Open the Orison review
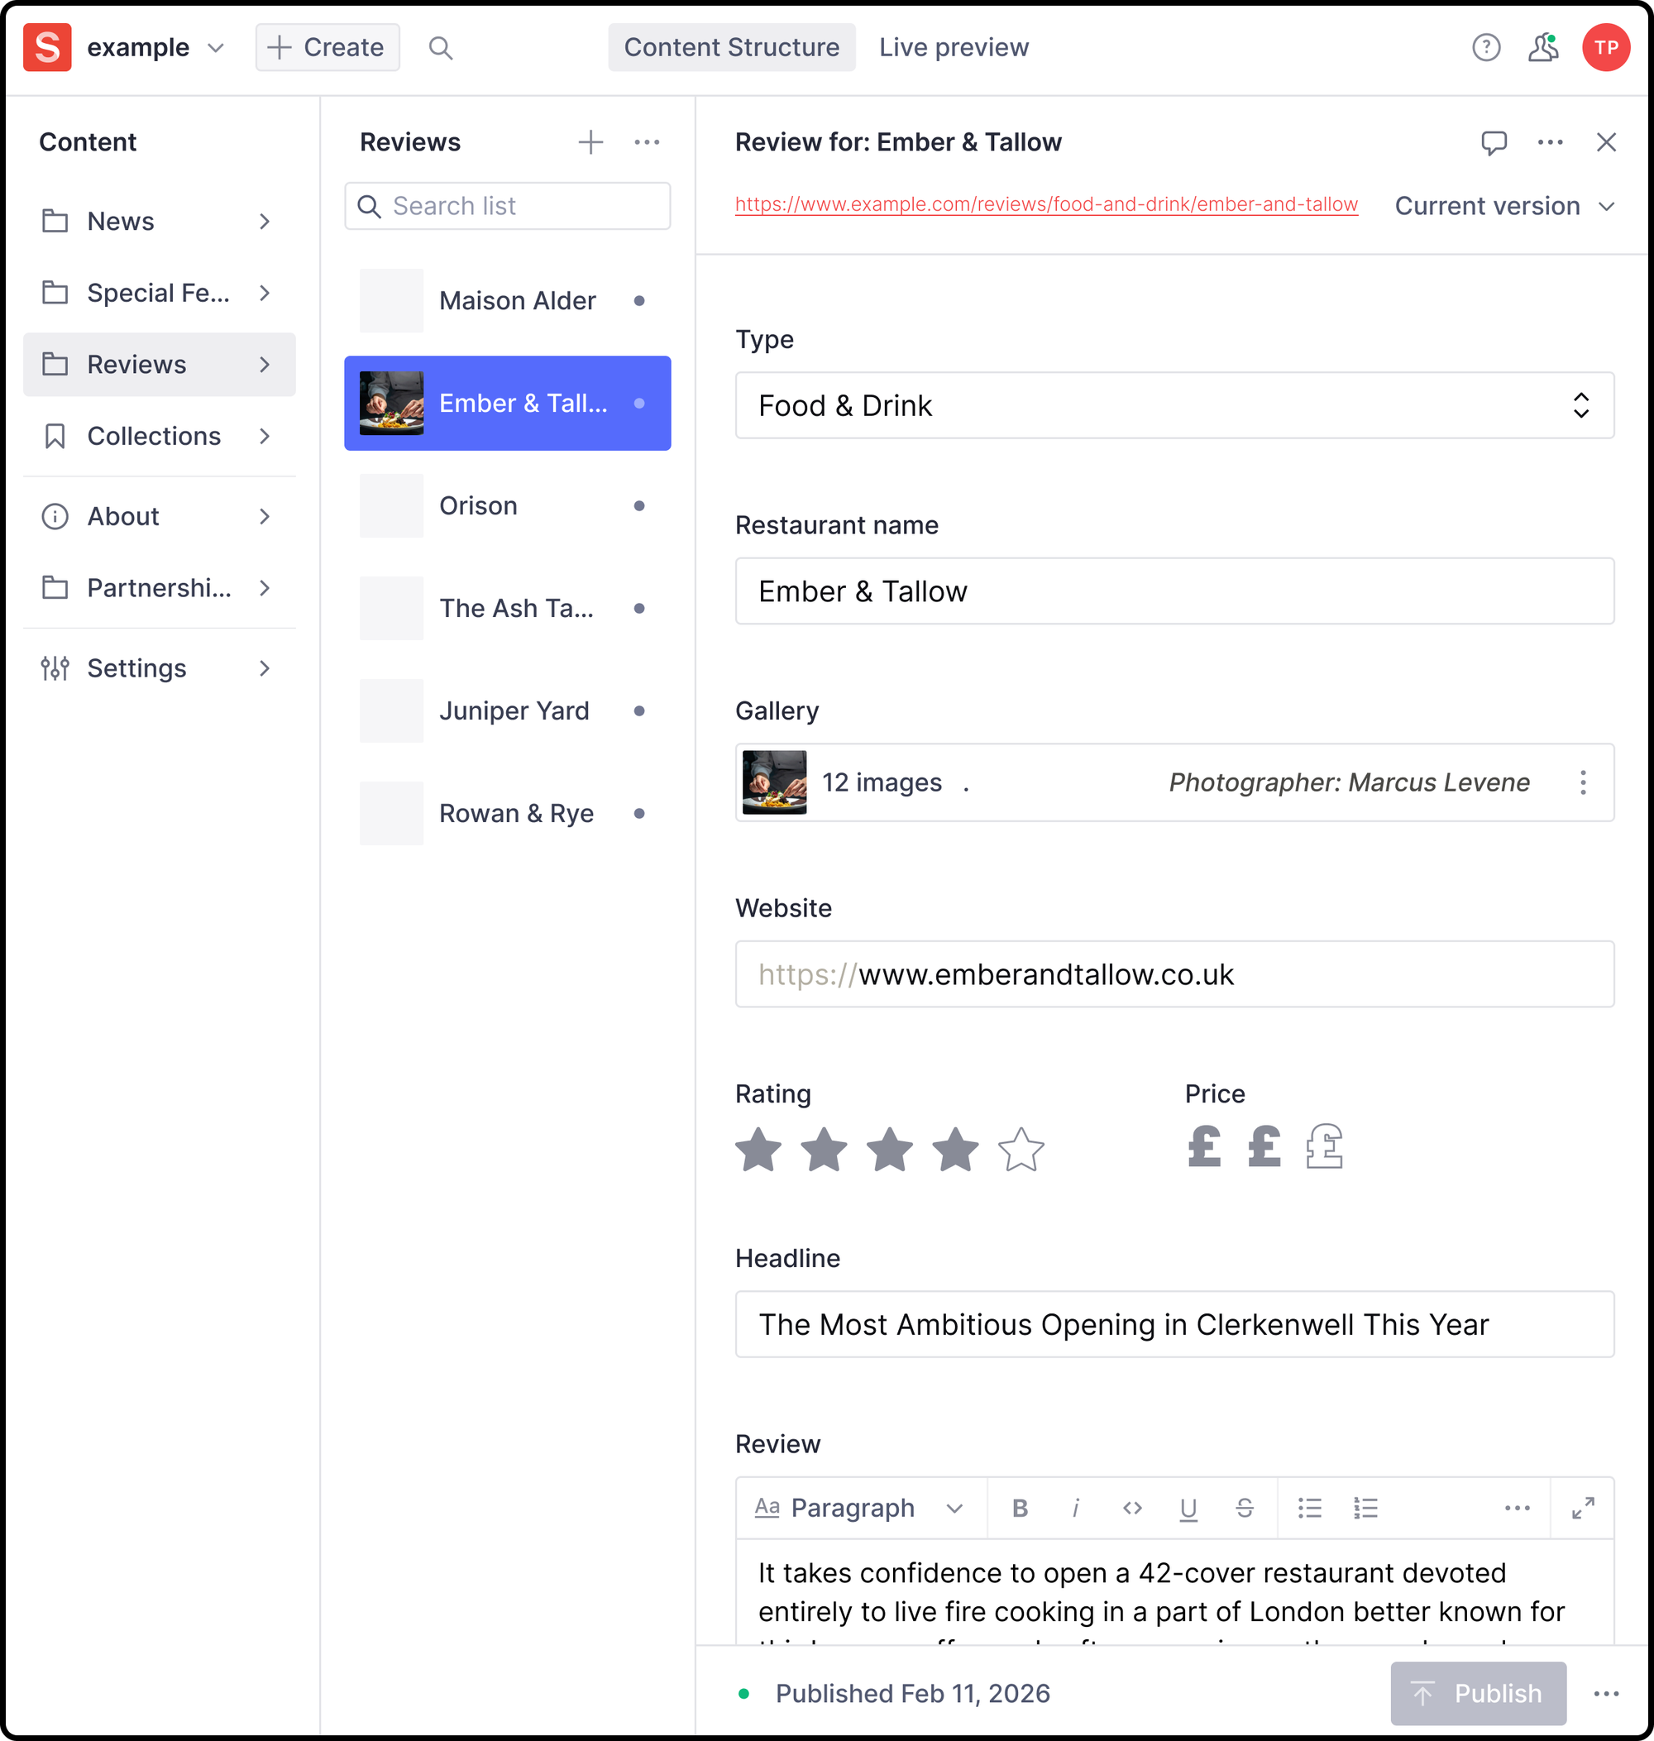This screenshot has width=1654, height=1741. [x=507, y=506]
